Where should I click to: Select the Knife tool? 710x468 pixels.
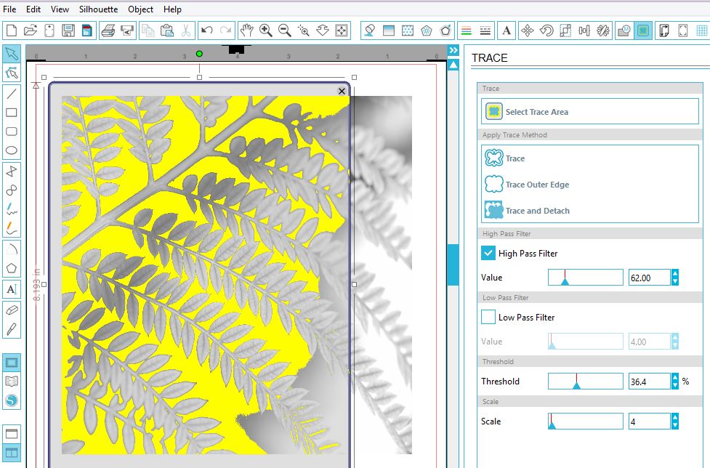12,329
